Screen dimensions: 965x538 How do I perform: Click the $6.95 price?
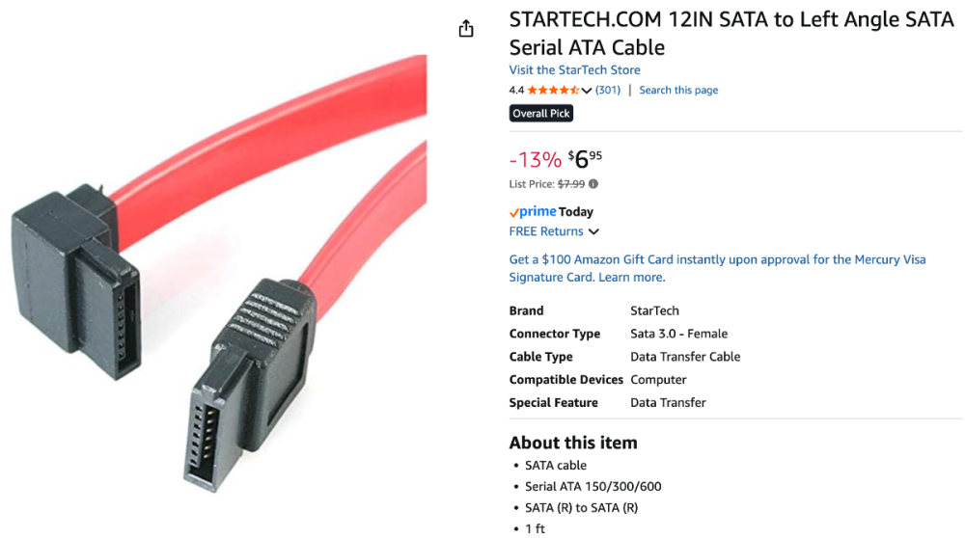[585, 158]
